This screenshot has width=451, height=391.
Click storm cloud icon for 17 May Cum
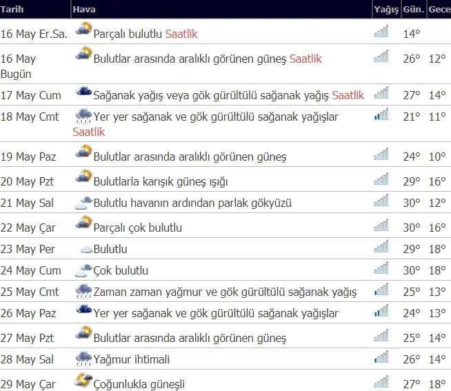point(83,92)
